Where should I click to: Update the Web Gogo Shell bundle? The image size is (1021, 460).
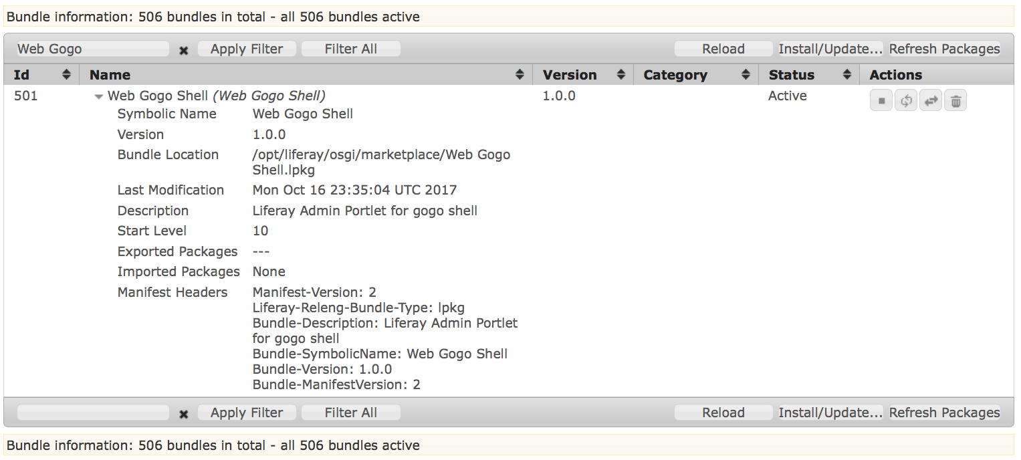coord(931,101)
